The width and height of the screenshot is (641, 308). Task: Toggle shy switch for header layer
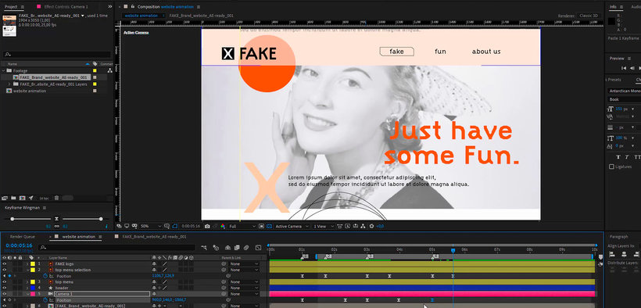point(154,288)
